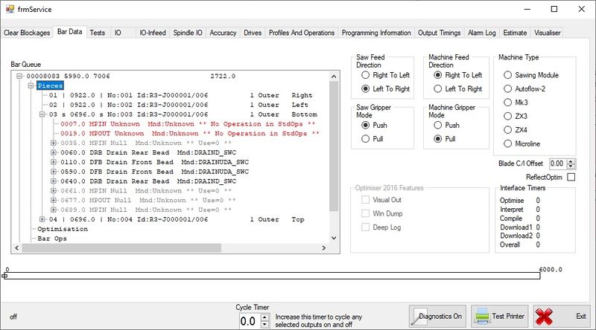The width and height of the screenshot is (596, 330).
Task: Click the Blade C/I Offset 0.00 field
Action: tap(558, 164)
